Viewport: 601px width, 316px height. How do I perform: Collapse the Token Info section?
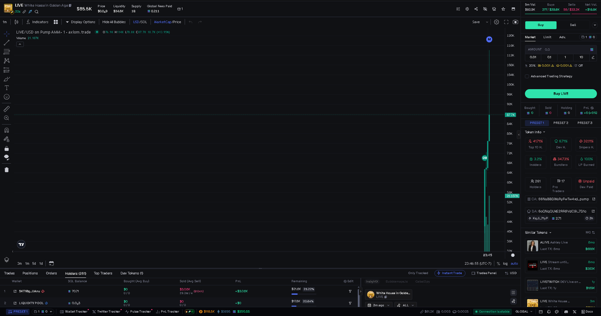pos(535,132)
